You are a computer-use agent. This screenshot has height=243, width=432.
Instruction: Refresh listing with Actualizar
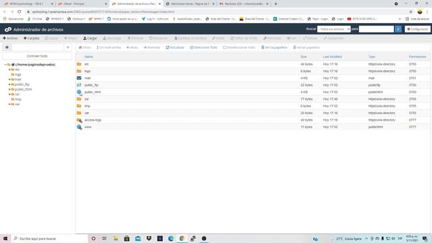[175, 47]
